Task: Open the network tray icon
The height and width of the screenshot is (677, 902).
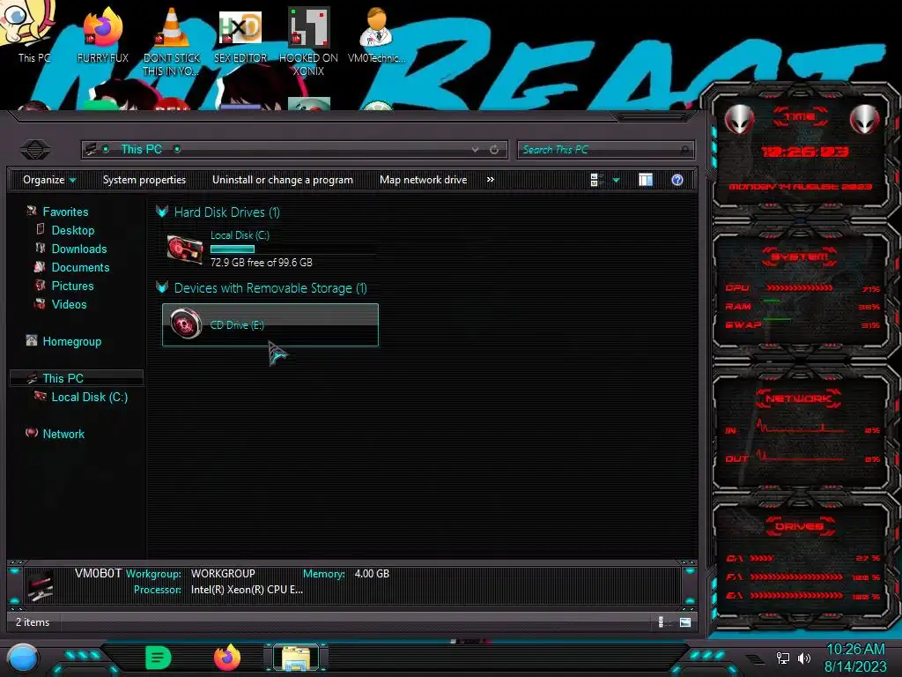Action: (782, 658)
